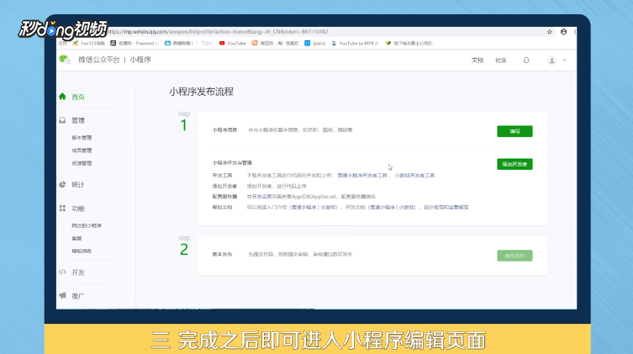Open the last bookmark with heart icon
Viewport: 633px width, 354px height.
409,43
